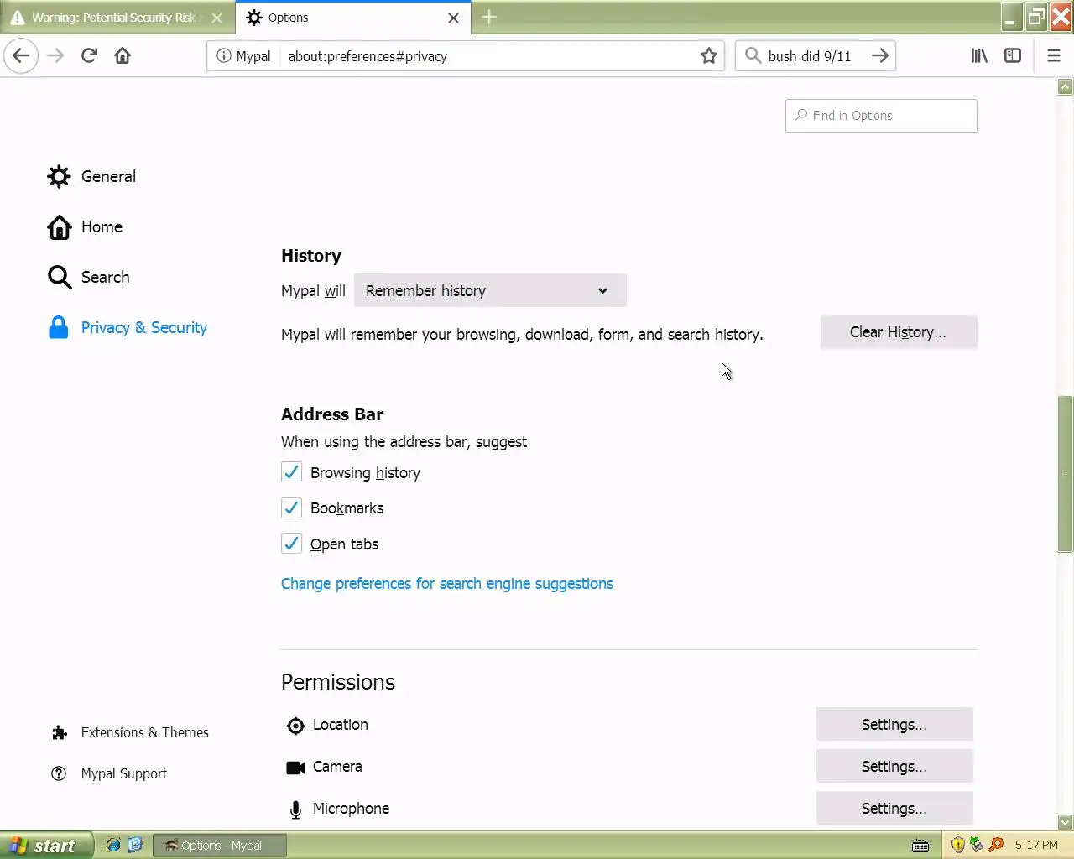The image size is (1074, 859).
Task: Click the scrollbar down arrow
Action: 1066,823
